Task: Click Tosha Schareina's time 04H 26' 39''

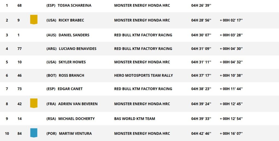Action: [x=201, y=5]
